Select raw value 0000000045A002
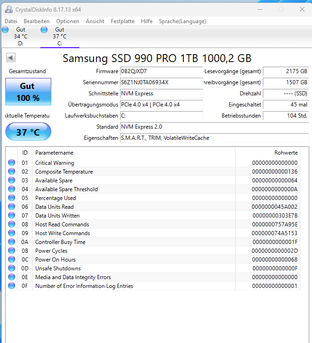The image size is (312, 343). coord(274,207)
